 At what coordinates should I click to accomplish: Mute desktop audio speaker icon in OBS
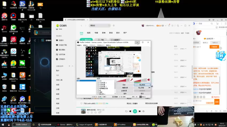coord(149,80)
